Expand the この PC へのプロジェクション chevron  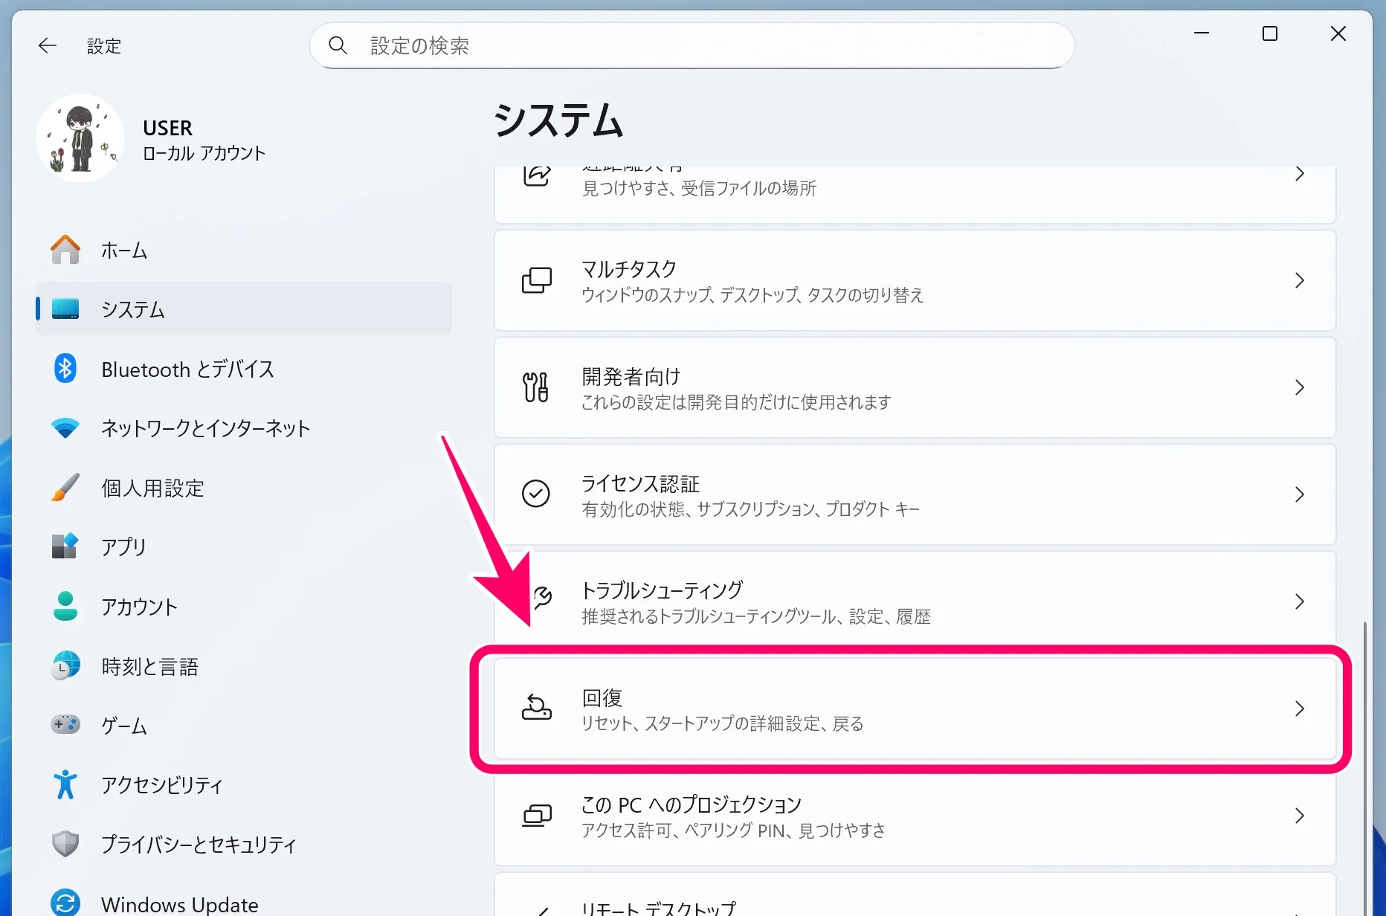point(1300,816)
